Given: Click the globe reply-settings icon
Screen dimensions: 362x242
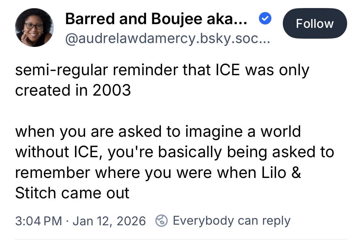Looking at the screenshot, I should (x=161, y=221).
